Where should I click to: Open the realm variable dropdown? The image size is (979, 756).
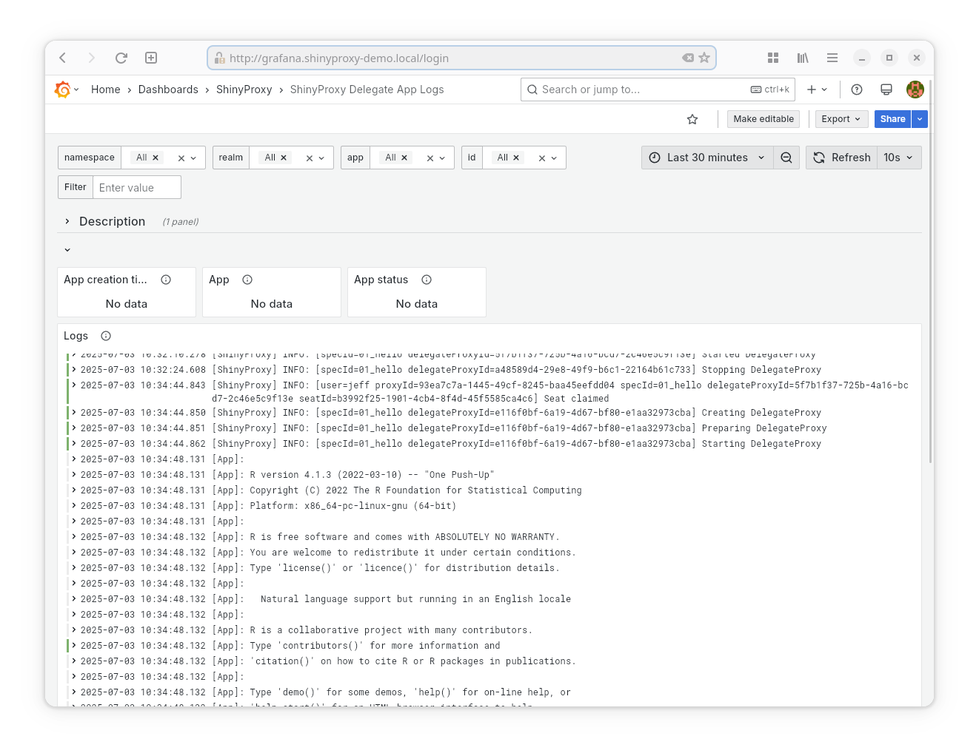(x=321, y=158)
